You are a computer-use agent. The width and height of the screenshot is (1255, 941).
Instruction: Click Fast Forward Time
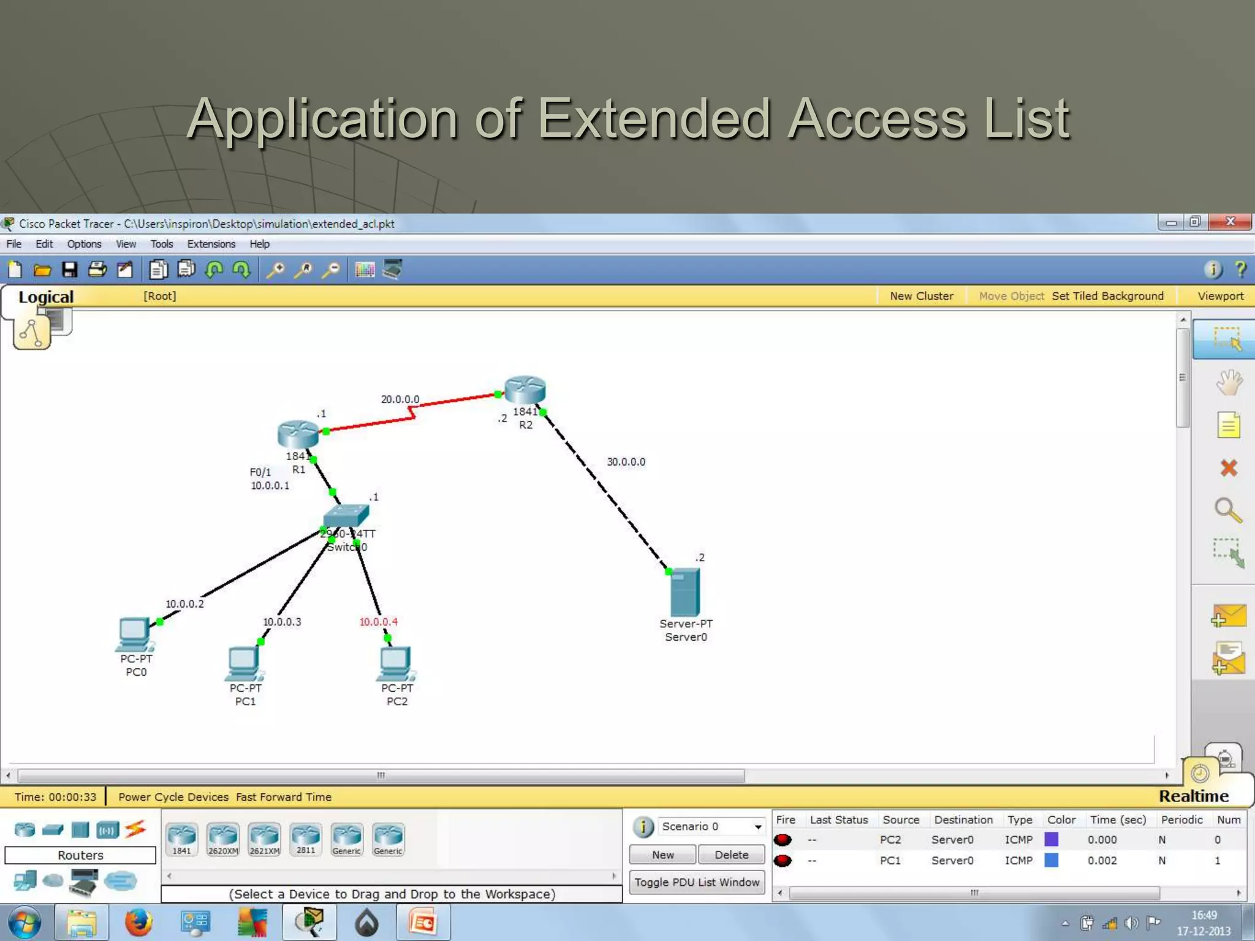point(283,797)
